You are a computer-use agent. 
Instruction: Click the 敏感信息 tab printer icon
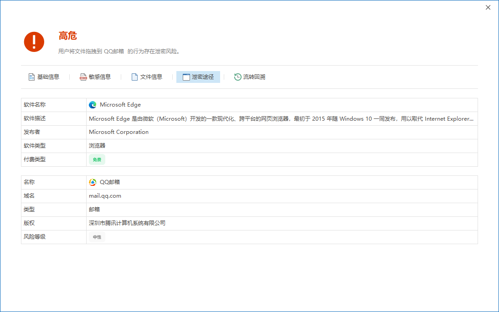[83, 77]
